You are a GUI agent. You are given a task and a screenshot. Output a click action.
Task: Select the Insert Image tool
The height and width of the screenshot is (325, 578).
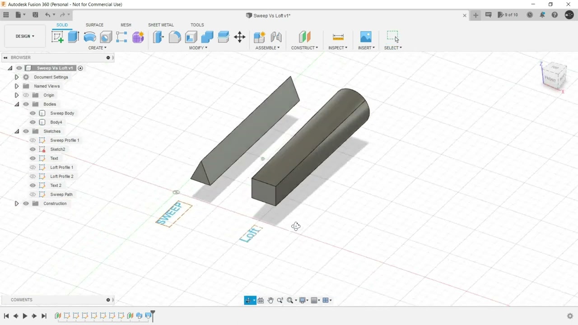(x=366, y=37)
